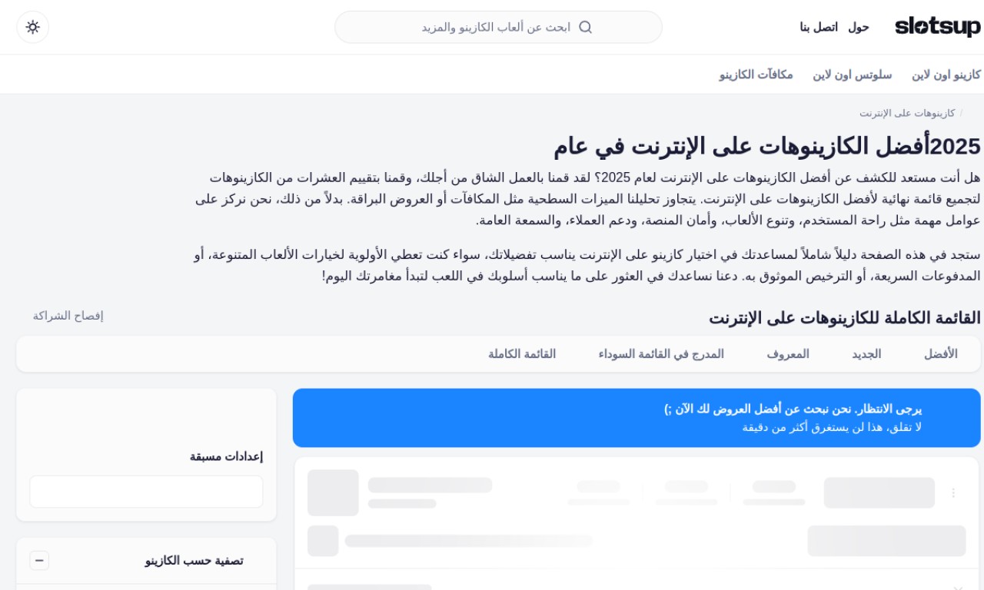The height and width of the screenshot is (590, 984).
Task: Open the المدرج في القائمة السوداء tab
Action: click(661, 354)
